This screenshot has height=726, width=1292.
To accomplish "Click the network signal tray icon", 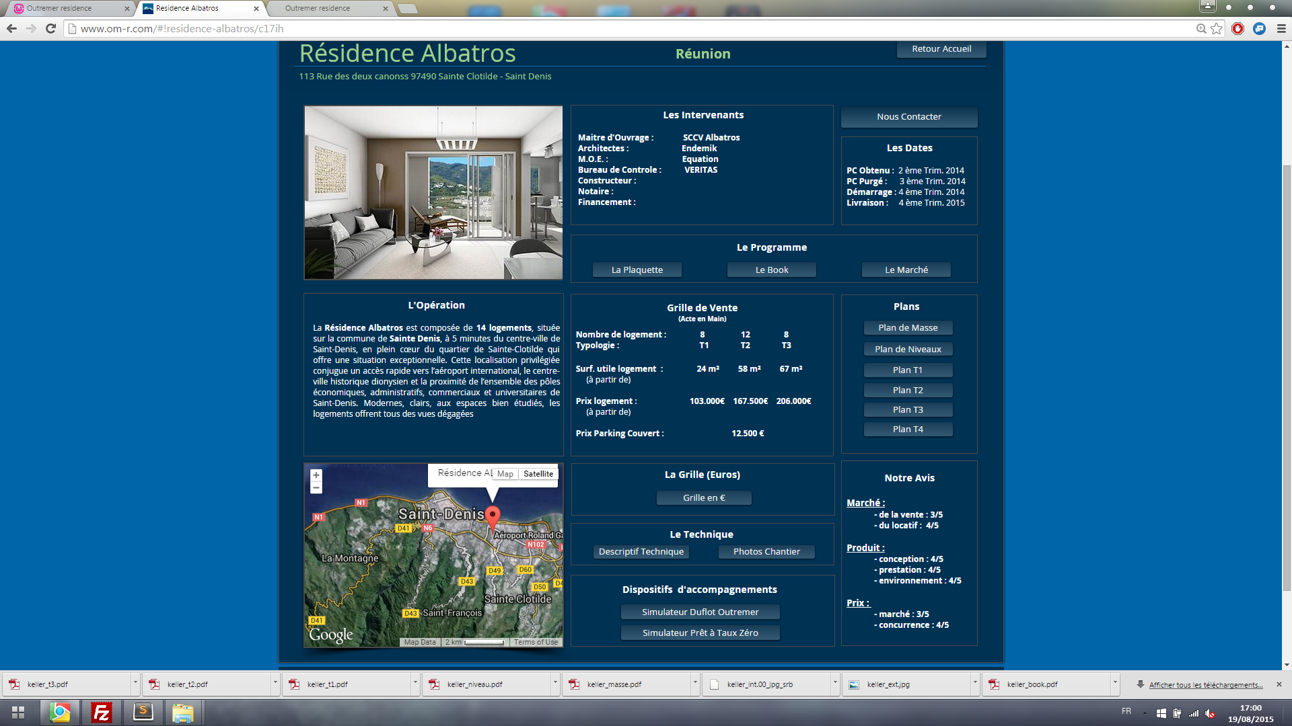I will 1194,713.
